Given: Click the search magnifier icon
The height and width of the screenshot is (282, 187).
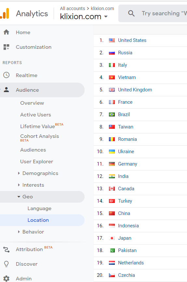Looking at the screenshot, I should pos(131,13).
